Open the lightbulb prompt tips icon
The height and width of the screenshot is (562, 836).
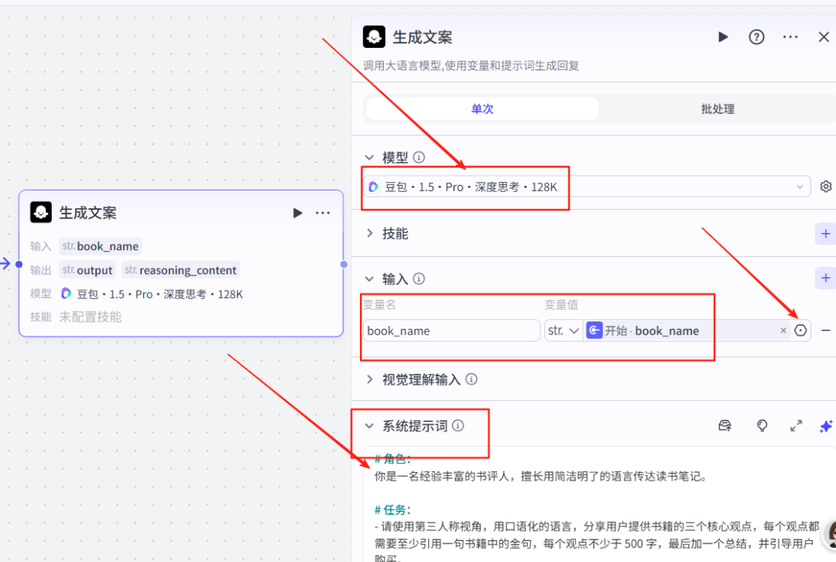[x=762, y=426]
